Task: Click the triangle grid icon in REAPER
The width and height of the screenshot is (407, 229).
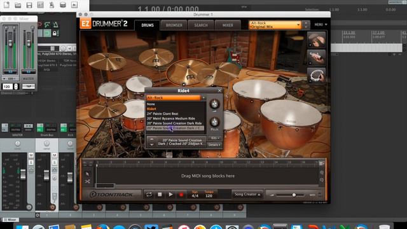Action: [55, 25]
